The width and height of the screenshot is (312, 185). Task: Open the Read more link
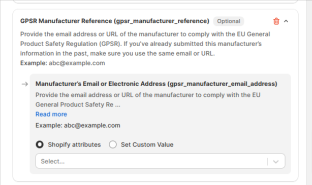[51, 114]
